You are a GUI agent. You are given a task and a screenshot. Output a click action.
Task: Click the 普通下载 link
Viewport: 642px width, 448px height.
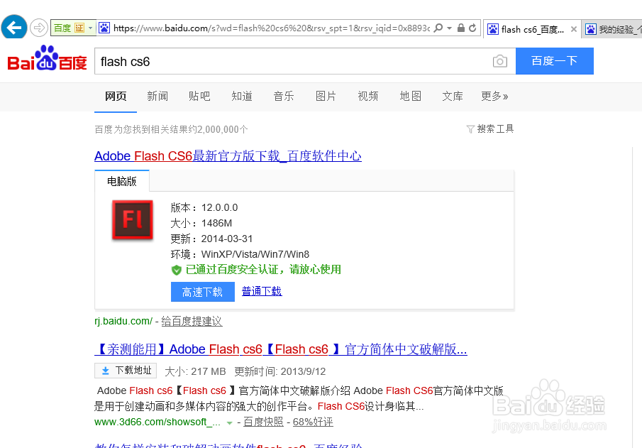click(x=262, y=291)
